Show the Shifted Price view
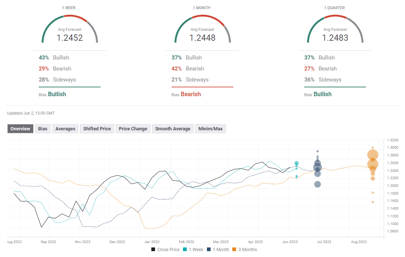The image size is (405, 257). click(97, 129)
